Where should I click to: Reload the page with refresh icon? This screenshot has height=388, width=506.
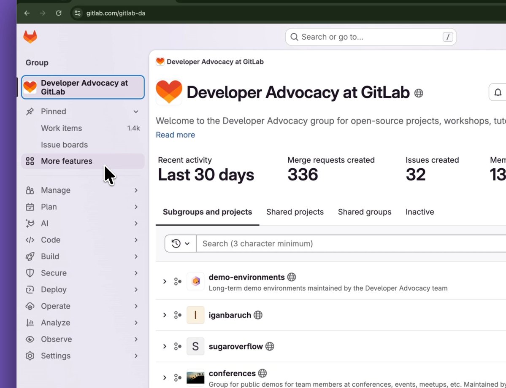[58, 13]
